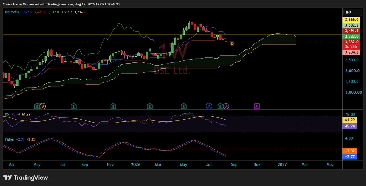Open the earnings E icon above May 2026
Image resolution: width=366 pixels, height=186 pixels.
[183, 106]
